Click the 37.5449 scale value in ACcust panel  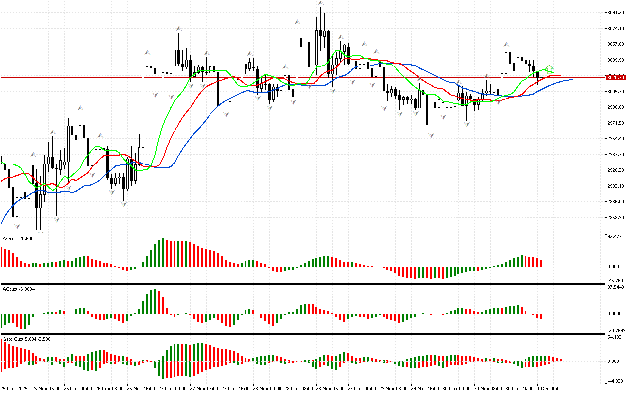coord(615,287)
